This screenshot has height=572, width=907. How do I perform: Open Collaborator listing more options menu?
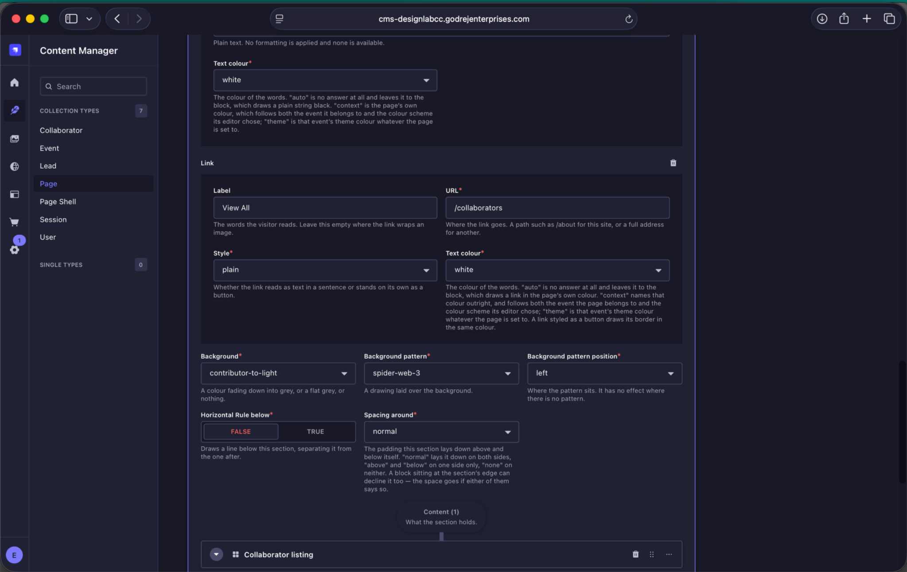pyautogui.click(x=669, y=554)
